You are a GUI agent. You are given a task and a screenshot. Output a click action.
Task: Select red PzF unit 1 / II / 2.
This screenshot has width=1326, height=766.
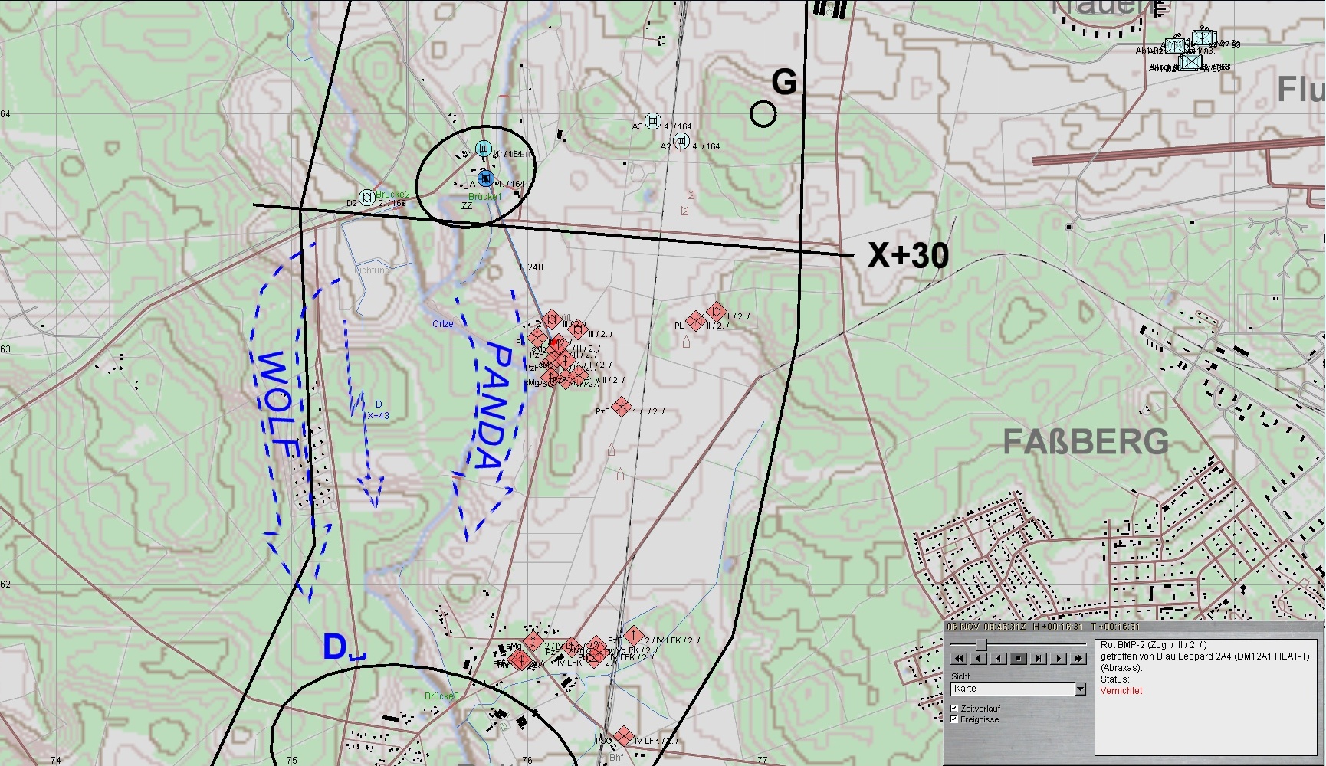[x=622, y=406]
